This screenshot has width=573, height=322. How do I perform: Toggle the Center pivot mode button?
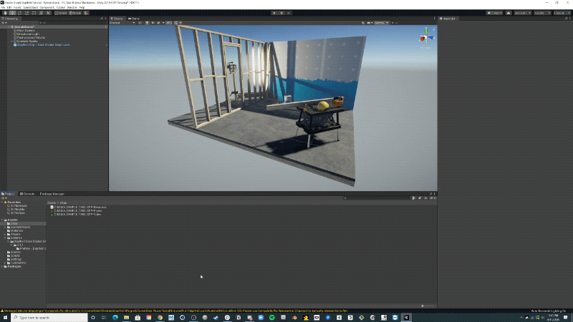(60, 13)
